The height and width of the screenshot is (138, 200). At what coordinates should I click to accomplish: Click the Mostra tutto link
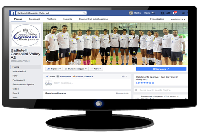122,93
